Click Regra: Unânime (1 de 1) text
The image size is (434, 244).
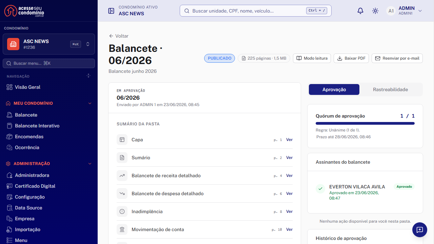click(338, 130)
